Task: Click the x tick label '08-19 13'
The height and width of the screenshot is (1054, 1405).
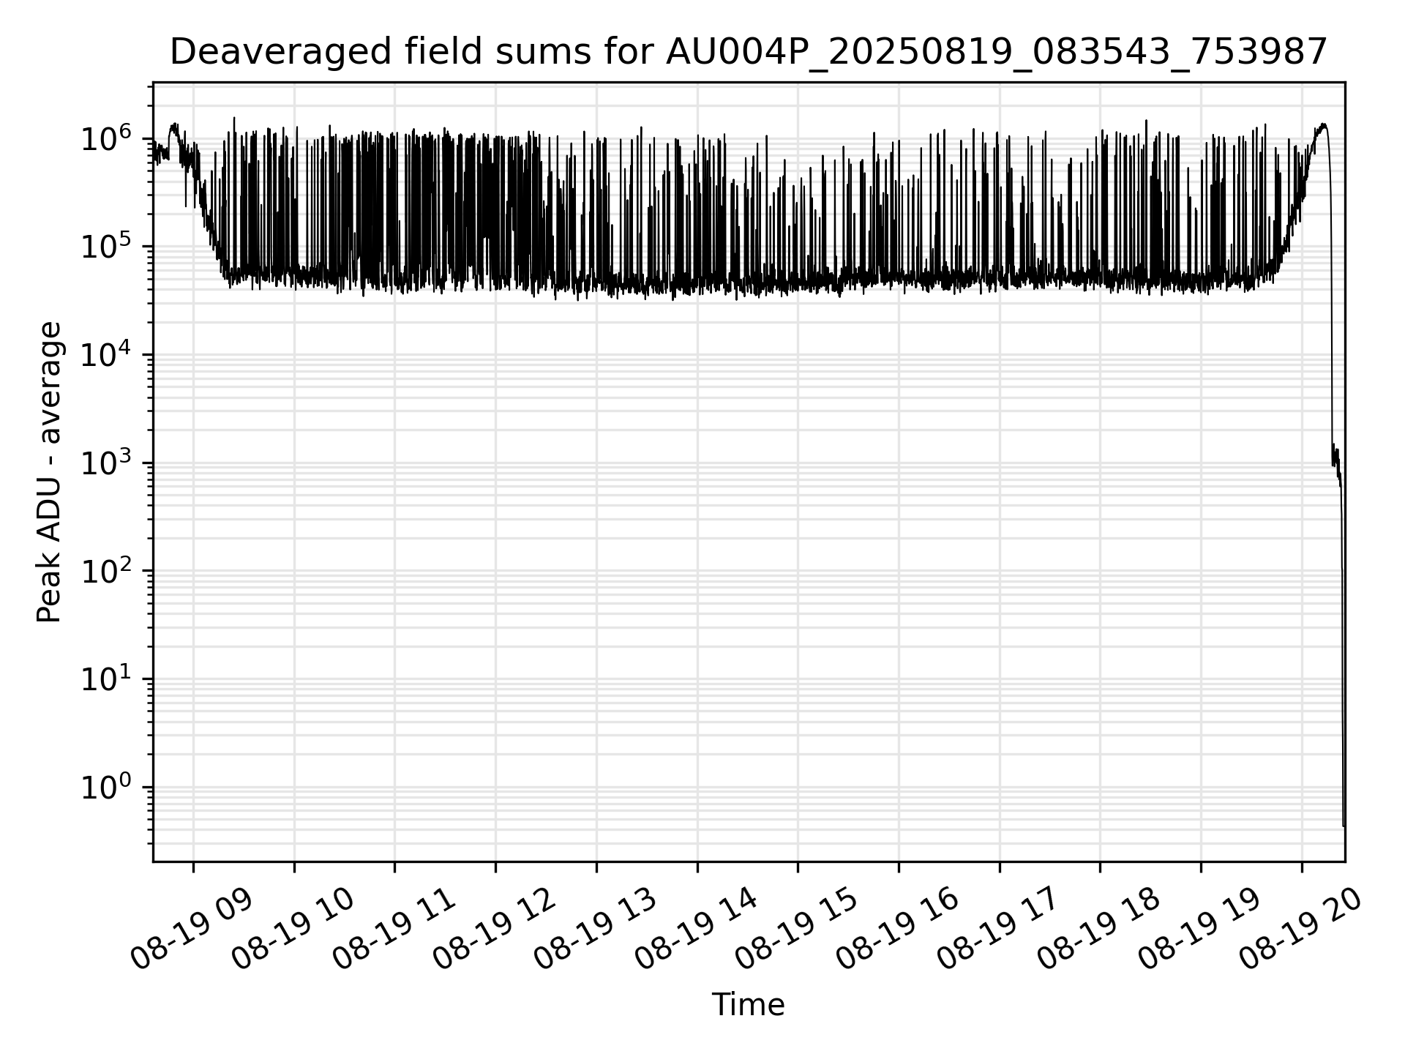Action: (595, 930)
